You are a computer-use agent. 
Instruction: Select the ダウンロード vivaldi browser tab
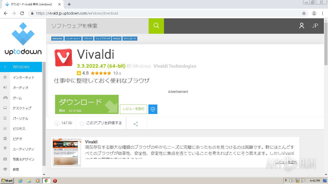(33, 4)
